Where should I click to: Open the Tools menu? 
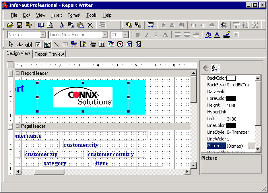tap(91, 15)
